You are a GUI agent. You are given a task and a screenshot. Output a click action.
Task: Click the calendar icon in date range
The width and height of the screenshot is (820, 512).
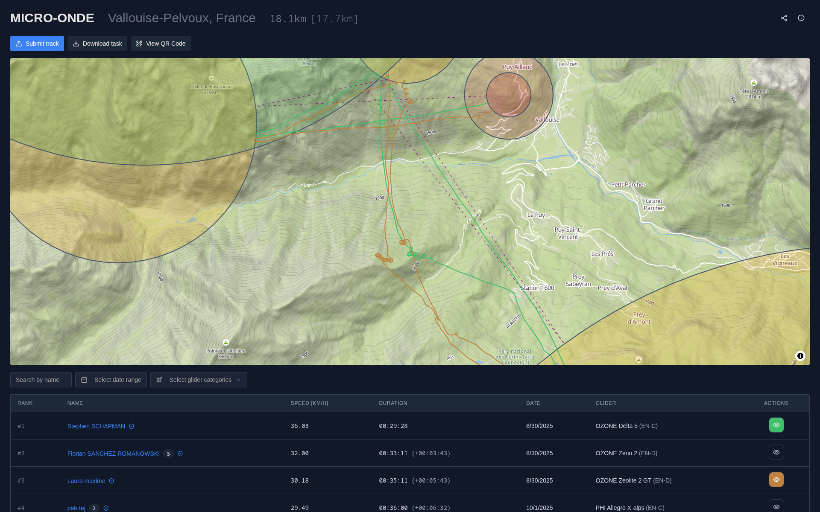[84, 380]
